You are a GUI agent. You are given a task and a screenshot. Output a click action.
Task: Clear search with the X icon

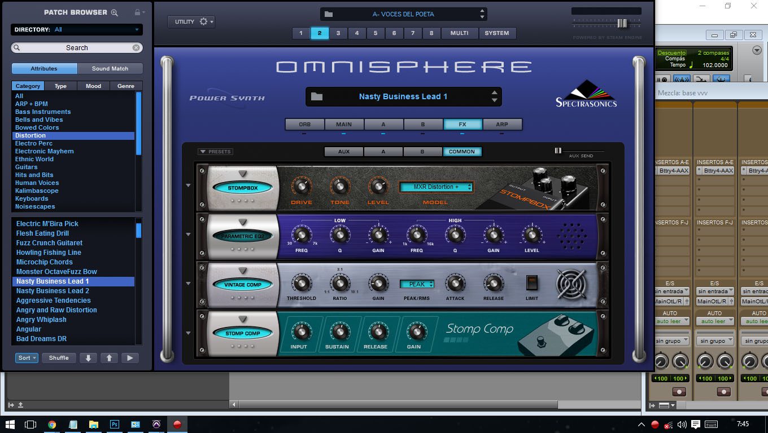(136, 48)
